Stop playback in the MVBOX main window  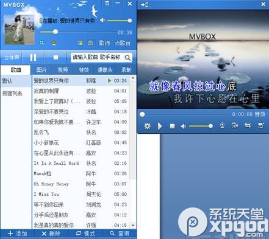point(56,58)
